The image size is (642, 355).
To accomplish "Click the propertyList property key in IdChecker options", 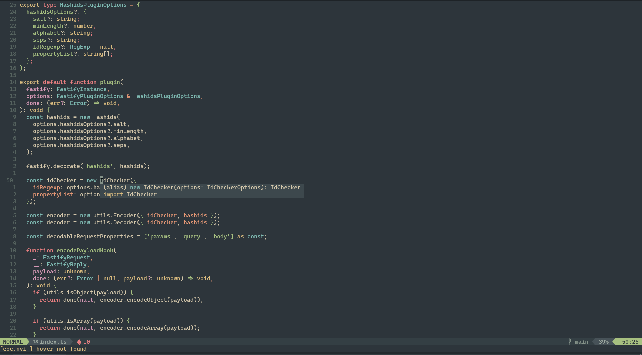I will point(53,194).
